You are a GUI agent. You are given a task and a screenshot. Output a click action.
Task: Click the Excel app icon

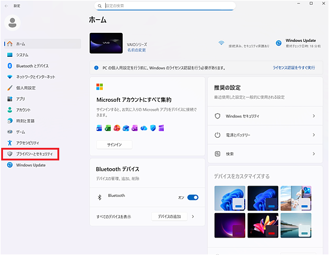pyautogui.click(x=108, y=128)
